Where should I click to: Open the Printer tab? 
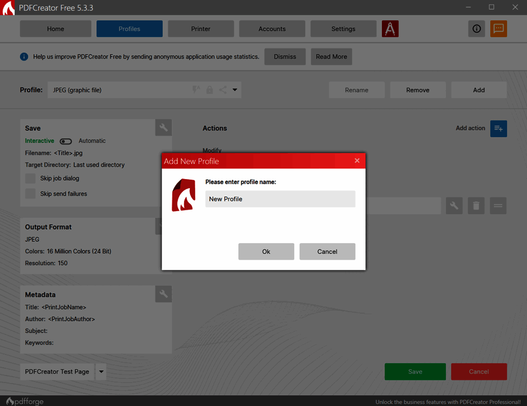201,29
